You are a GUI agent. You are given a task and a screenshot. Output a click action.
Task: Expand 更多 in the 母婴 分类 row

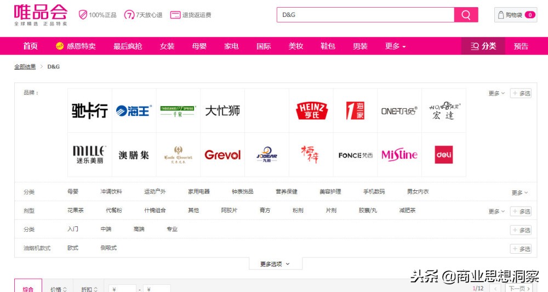point(520,192)
